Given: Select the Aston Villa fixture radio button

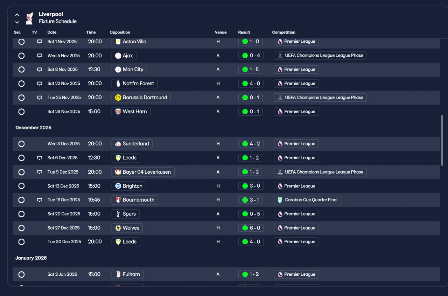Looking at the screenshot, I should click(21, 42).
